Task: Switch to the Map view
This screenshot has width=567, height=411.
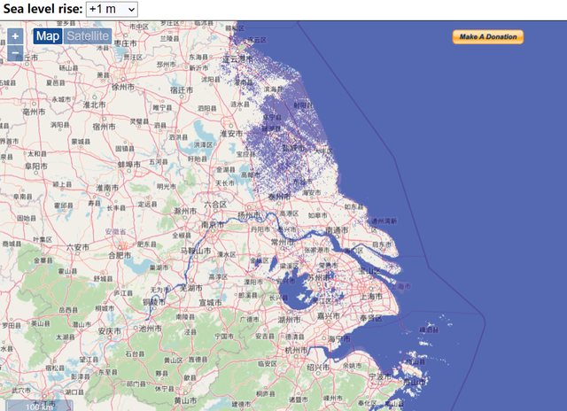Action: pos(48,36)
